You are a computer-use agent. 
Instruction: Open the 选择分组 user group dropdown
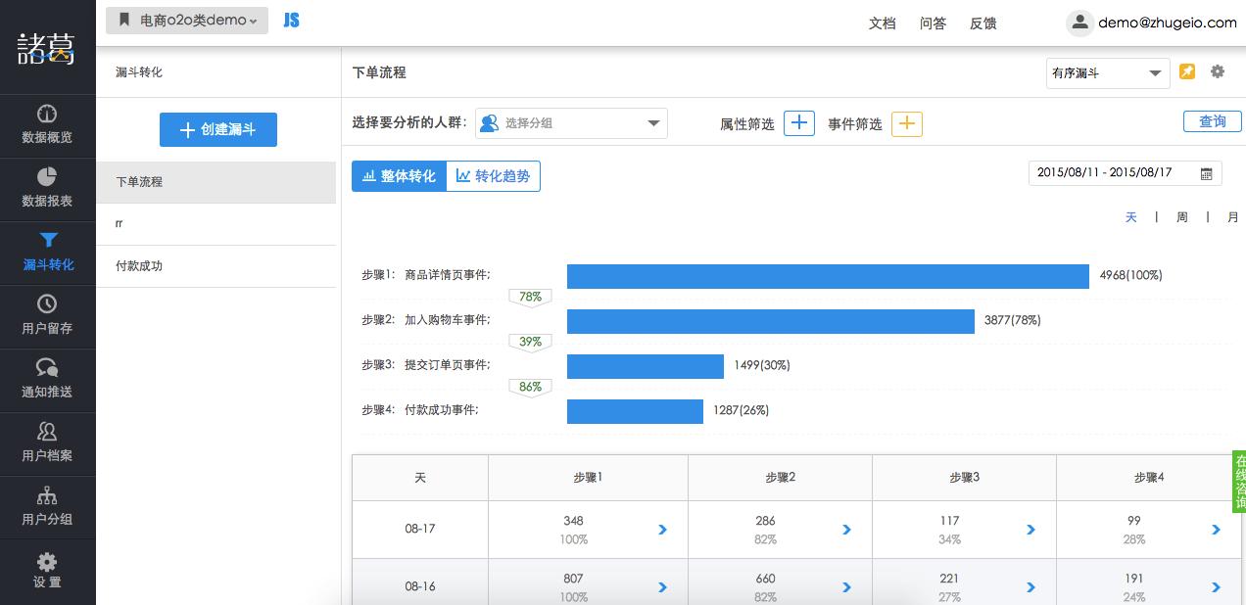click(571, 123)
